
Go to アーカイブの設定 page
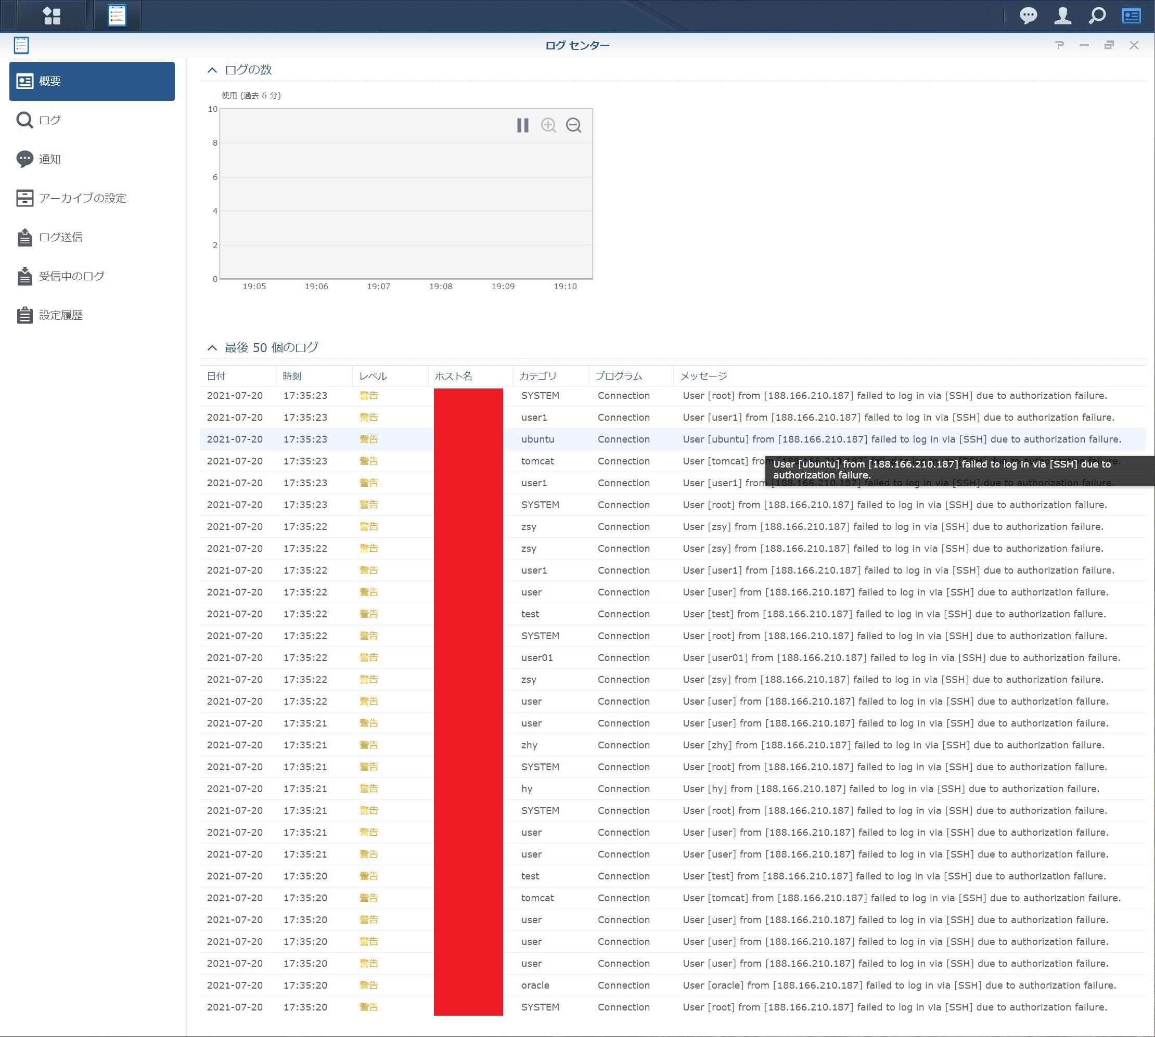click(82, 198)
